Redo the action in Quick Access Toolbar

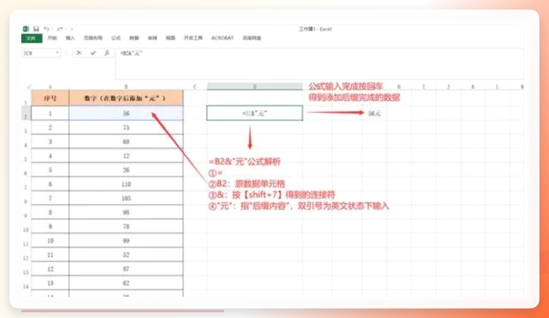click(60, 29)
